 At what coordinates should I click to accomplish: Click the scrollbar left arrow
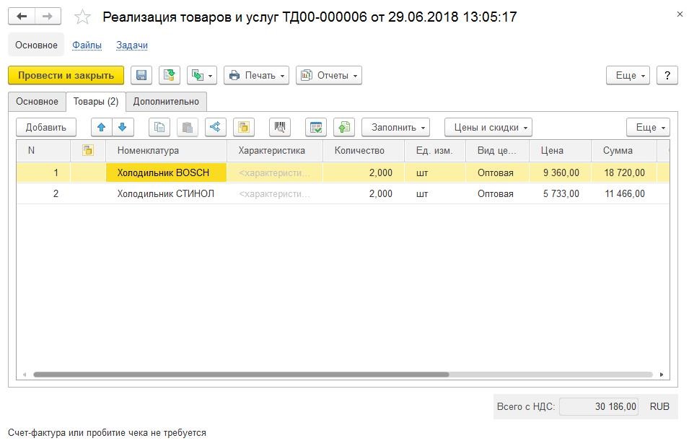tap(25, 375)
